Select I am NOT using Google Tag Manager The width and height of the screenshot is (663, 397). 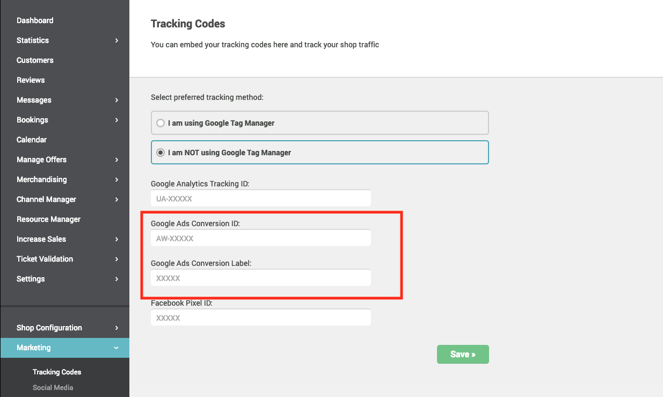click(x=320, y=153)
